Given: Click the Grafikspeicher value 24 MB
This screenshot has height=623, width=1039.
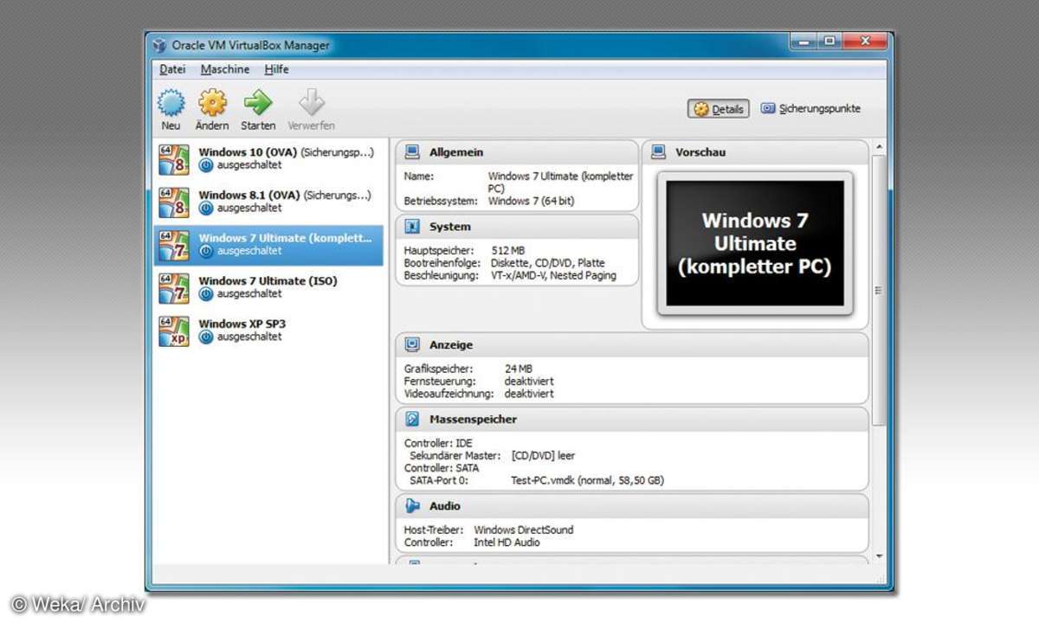Looking at the screenshot, I should pyautogui.click(x=519, y=369).
